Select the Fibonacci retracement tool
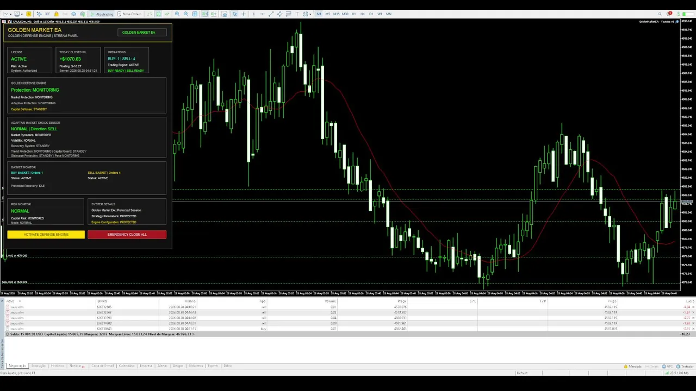This screenshot has width=696, height=391. (288, 14)
